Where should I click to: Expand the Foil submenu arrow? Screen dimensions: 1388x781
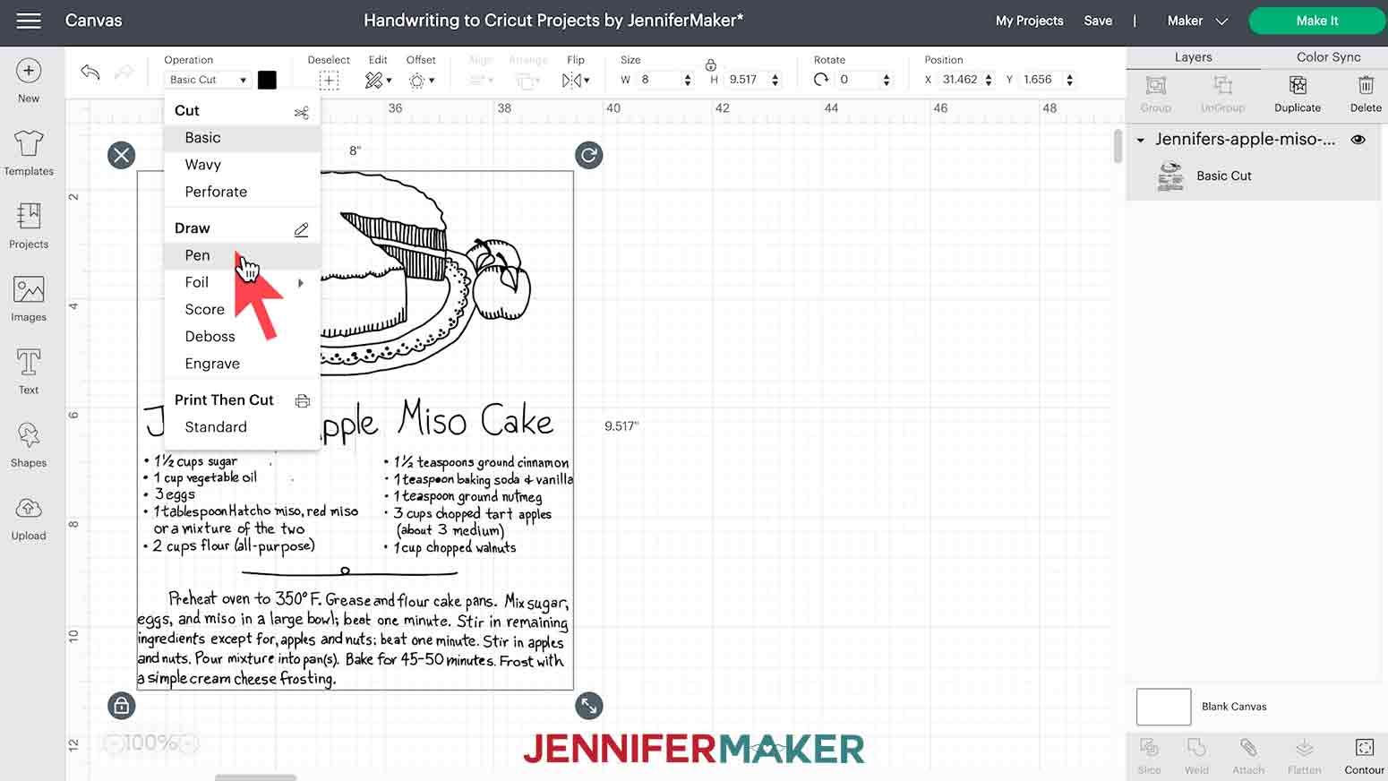pyautogui.click(x=301, y=283)
